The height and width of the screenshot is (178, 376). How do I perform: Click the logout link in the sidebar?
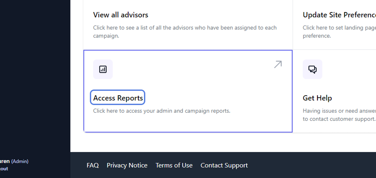(4, 169)
